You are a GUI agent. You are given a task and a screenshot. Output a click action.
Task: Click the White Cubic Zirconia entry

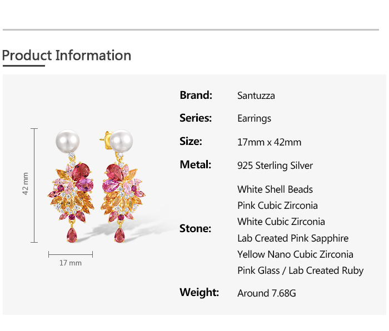pyautogui.click(x=281, y=222)
